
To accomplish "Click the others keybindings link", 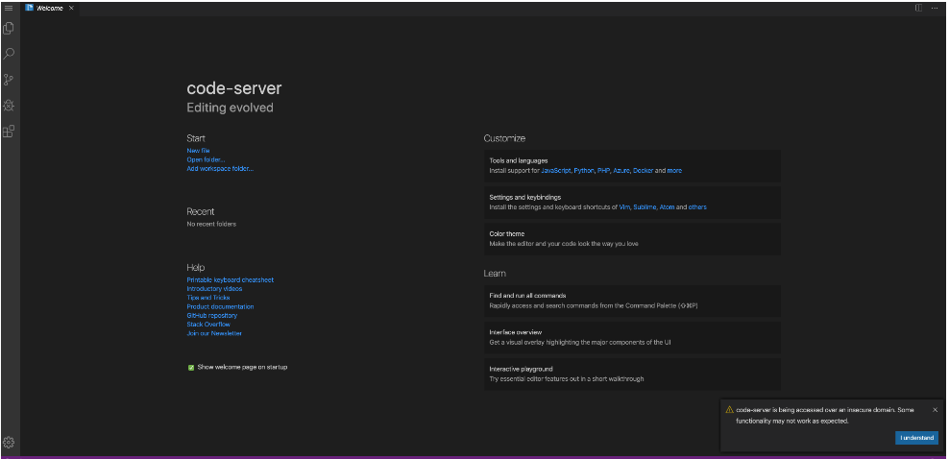I will (697, 206).
